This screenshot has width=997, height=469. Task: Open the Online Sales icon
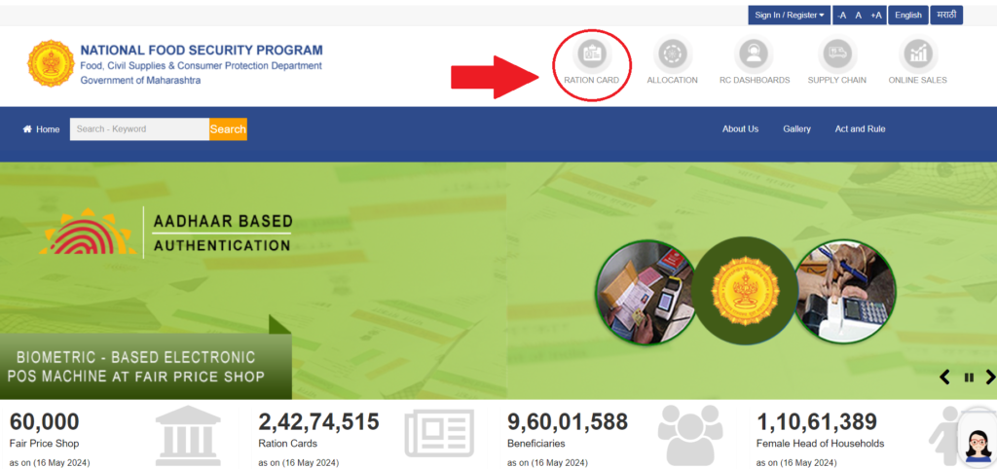917,54
